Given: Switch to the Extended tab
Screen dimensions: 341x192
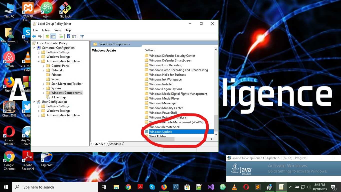Looking at the screenshot, I should (x=99, y=144).
